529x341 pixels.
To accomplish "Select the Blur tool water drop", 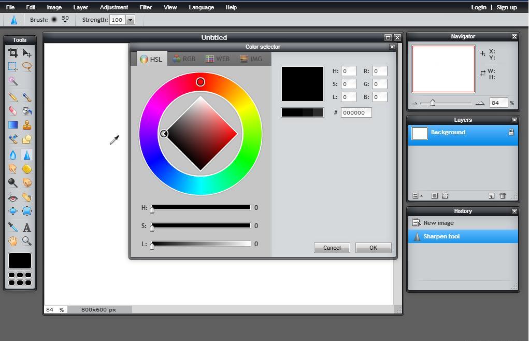I will pos(13,155).
